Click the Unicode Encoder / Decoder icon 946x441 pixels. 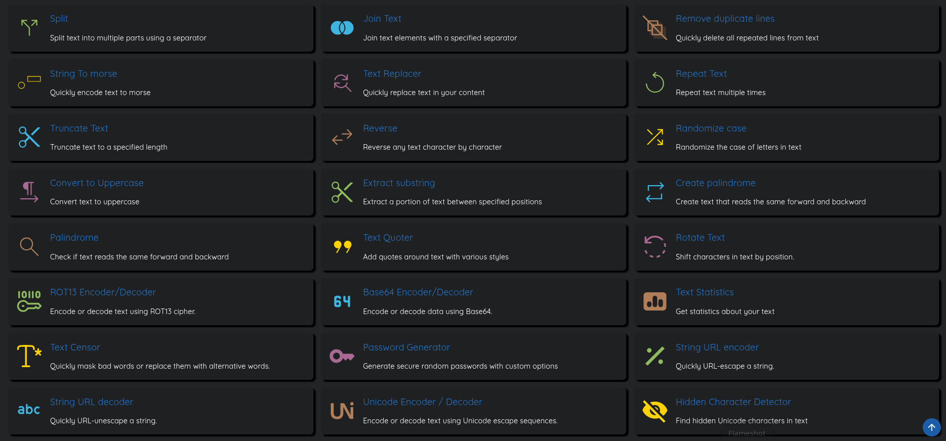pos(342,411)
